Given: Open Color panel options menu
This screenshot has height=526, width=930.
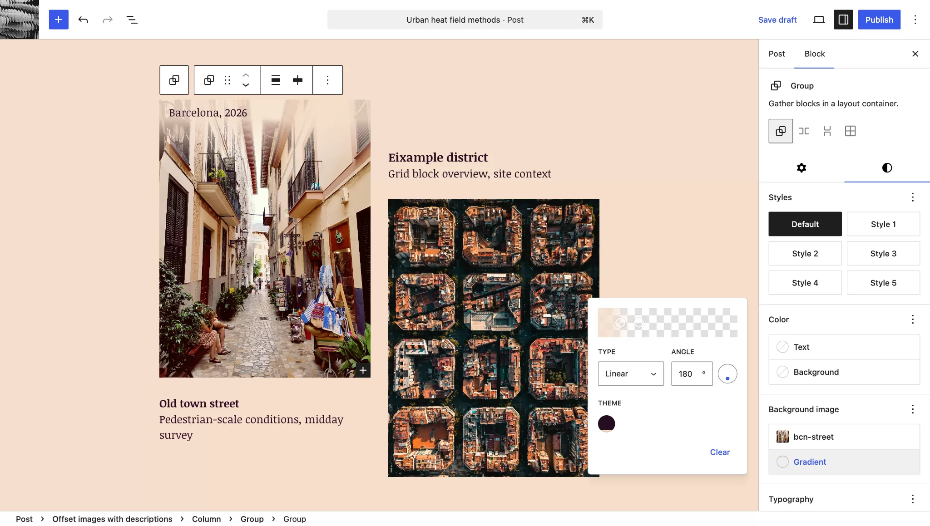Looking at the screenshot, I should coord(912,320).
